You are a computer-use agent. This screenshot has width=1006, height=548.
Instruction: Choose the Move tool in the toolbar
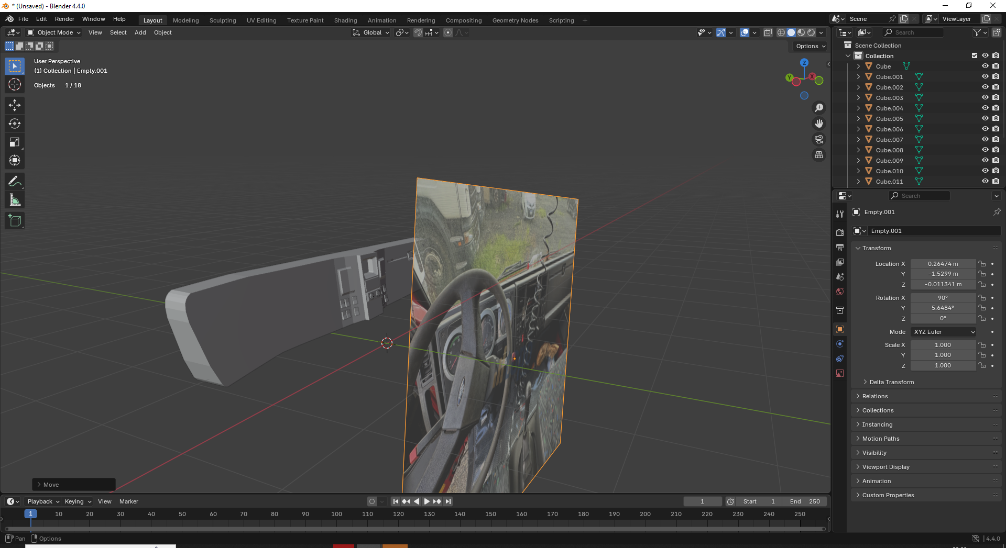click(x=15, y=105)
